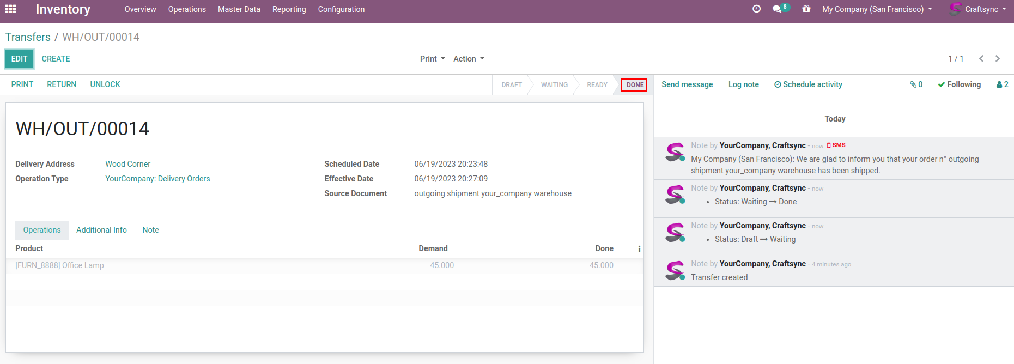Open the activities clock icon
The width and height of the screenshot is (1014, 364).
[x=756, y=9]
